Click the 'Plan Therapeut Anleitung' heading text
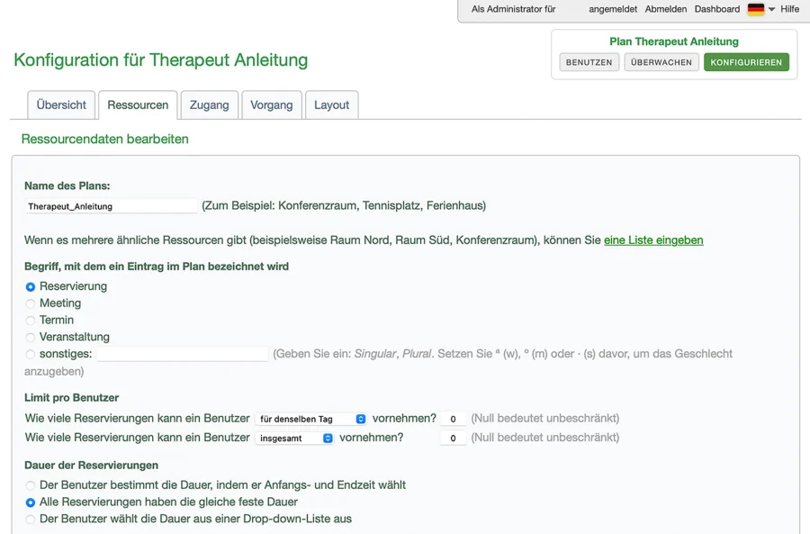This screenshot has width=810, height=534. point(673,41)
